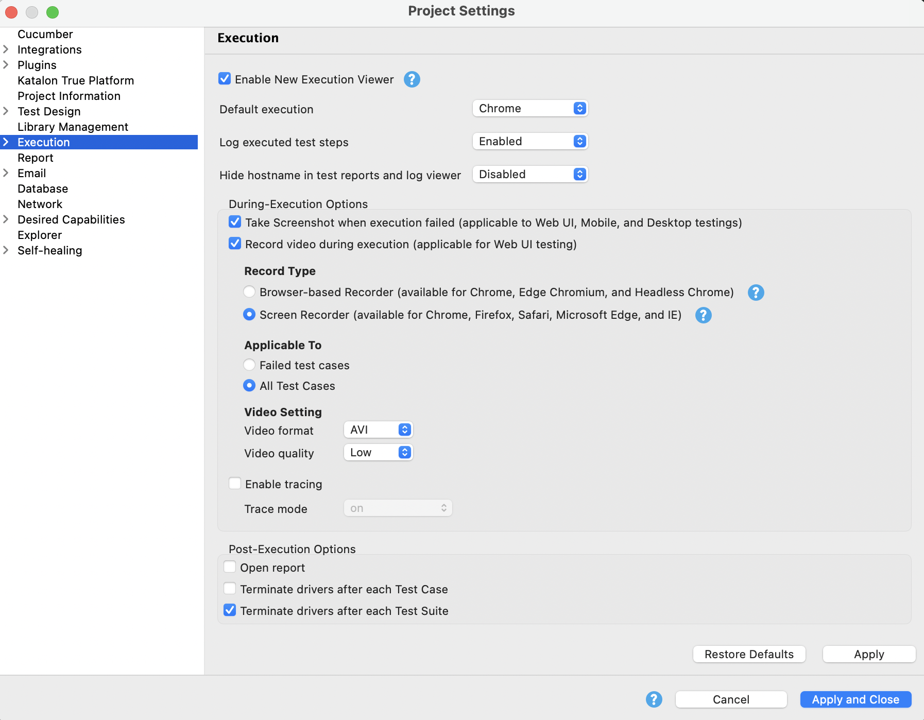Toggle Record video during execution checkbox

tap(235, 244)
